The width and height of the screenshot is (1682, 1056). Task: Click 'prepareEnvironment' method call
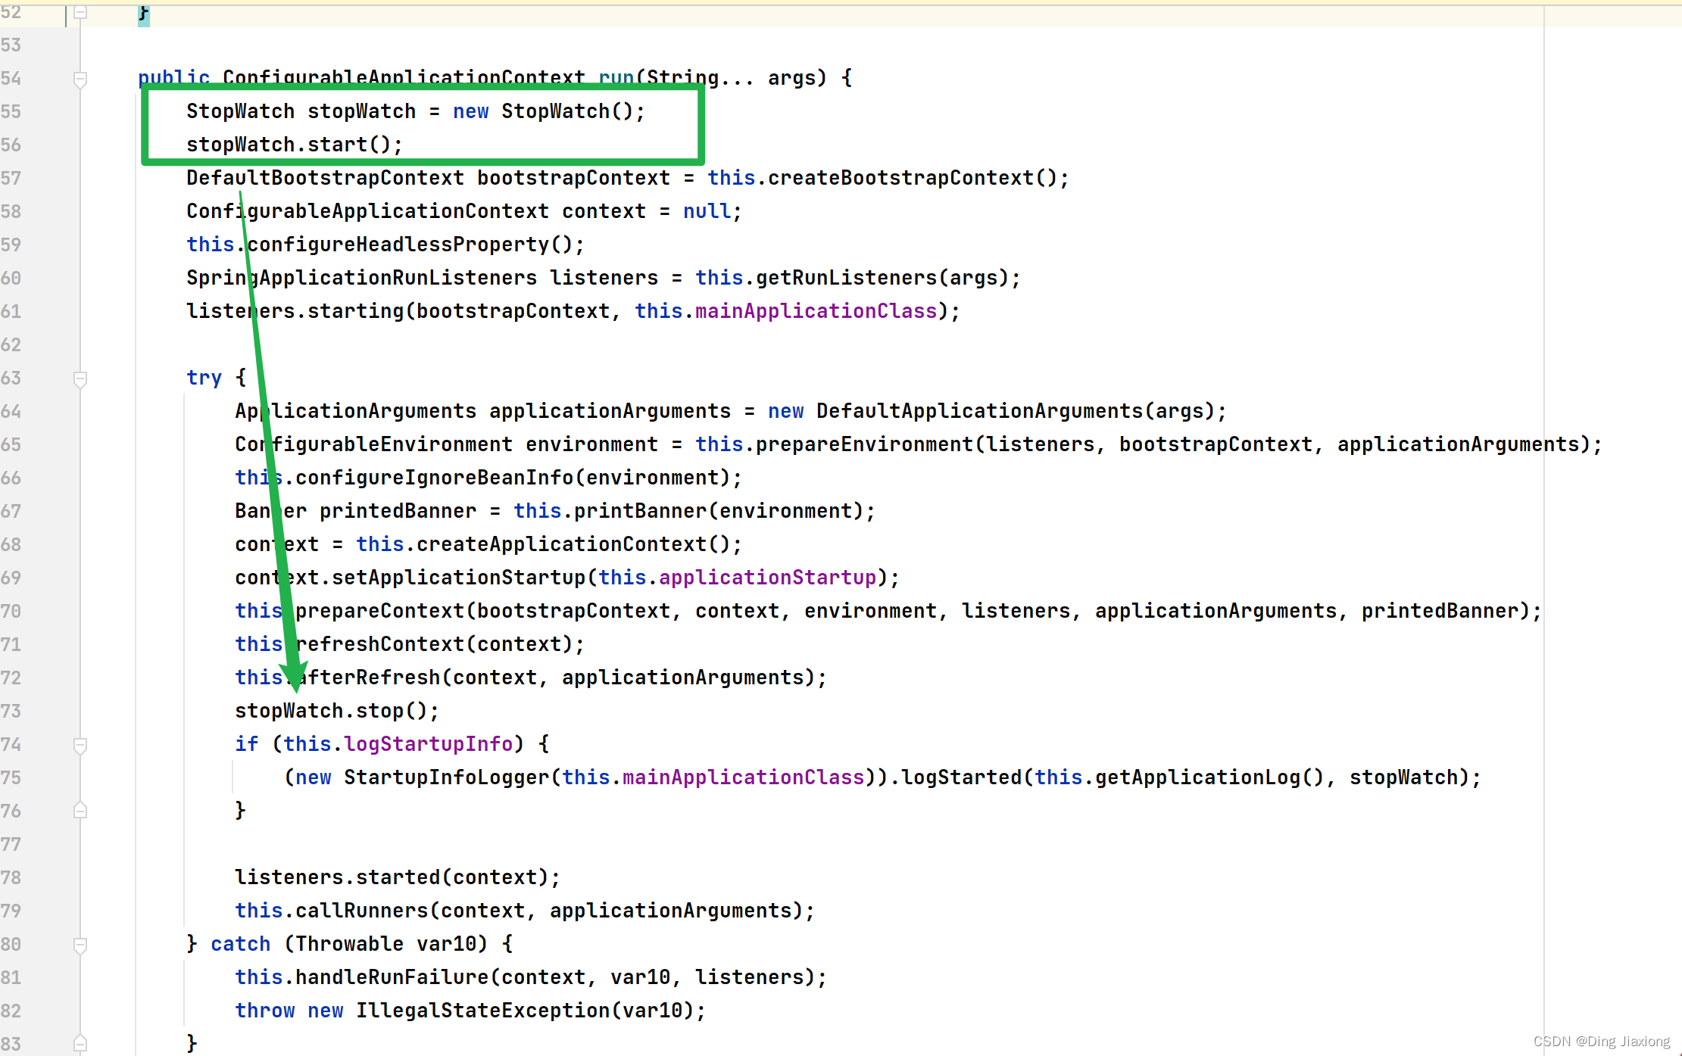[864, 444]
